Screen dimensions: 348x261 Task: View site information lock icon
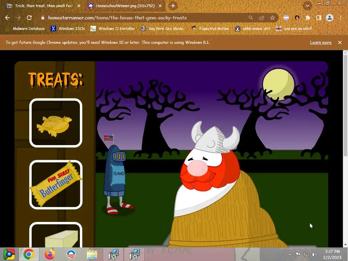43,18
